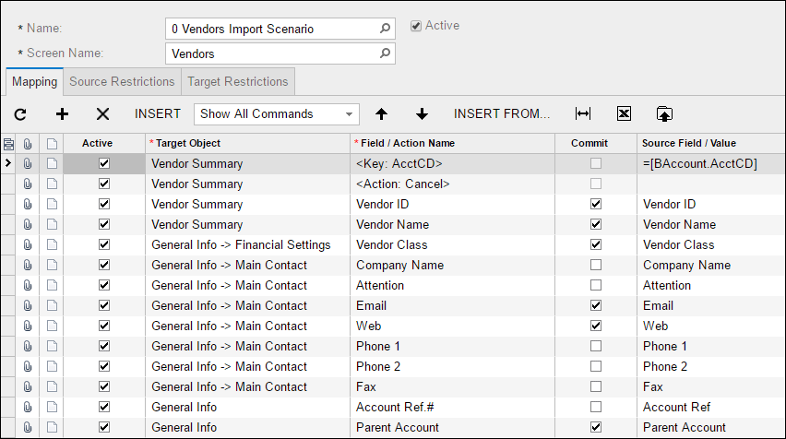
Task: Select General Info -> Financial Settings cell
Action: click(x=247, y=244)
